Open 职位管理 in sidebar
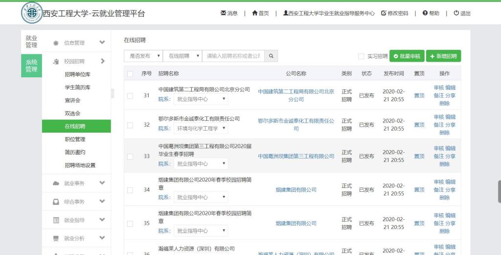Image resolution: width=501 pixels, height=255 pixels. point(75,139)
